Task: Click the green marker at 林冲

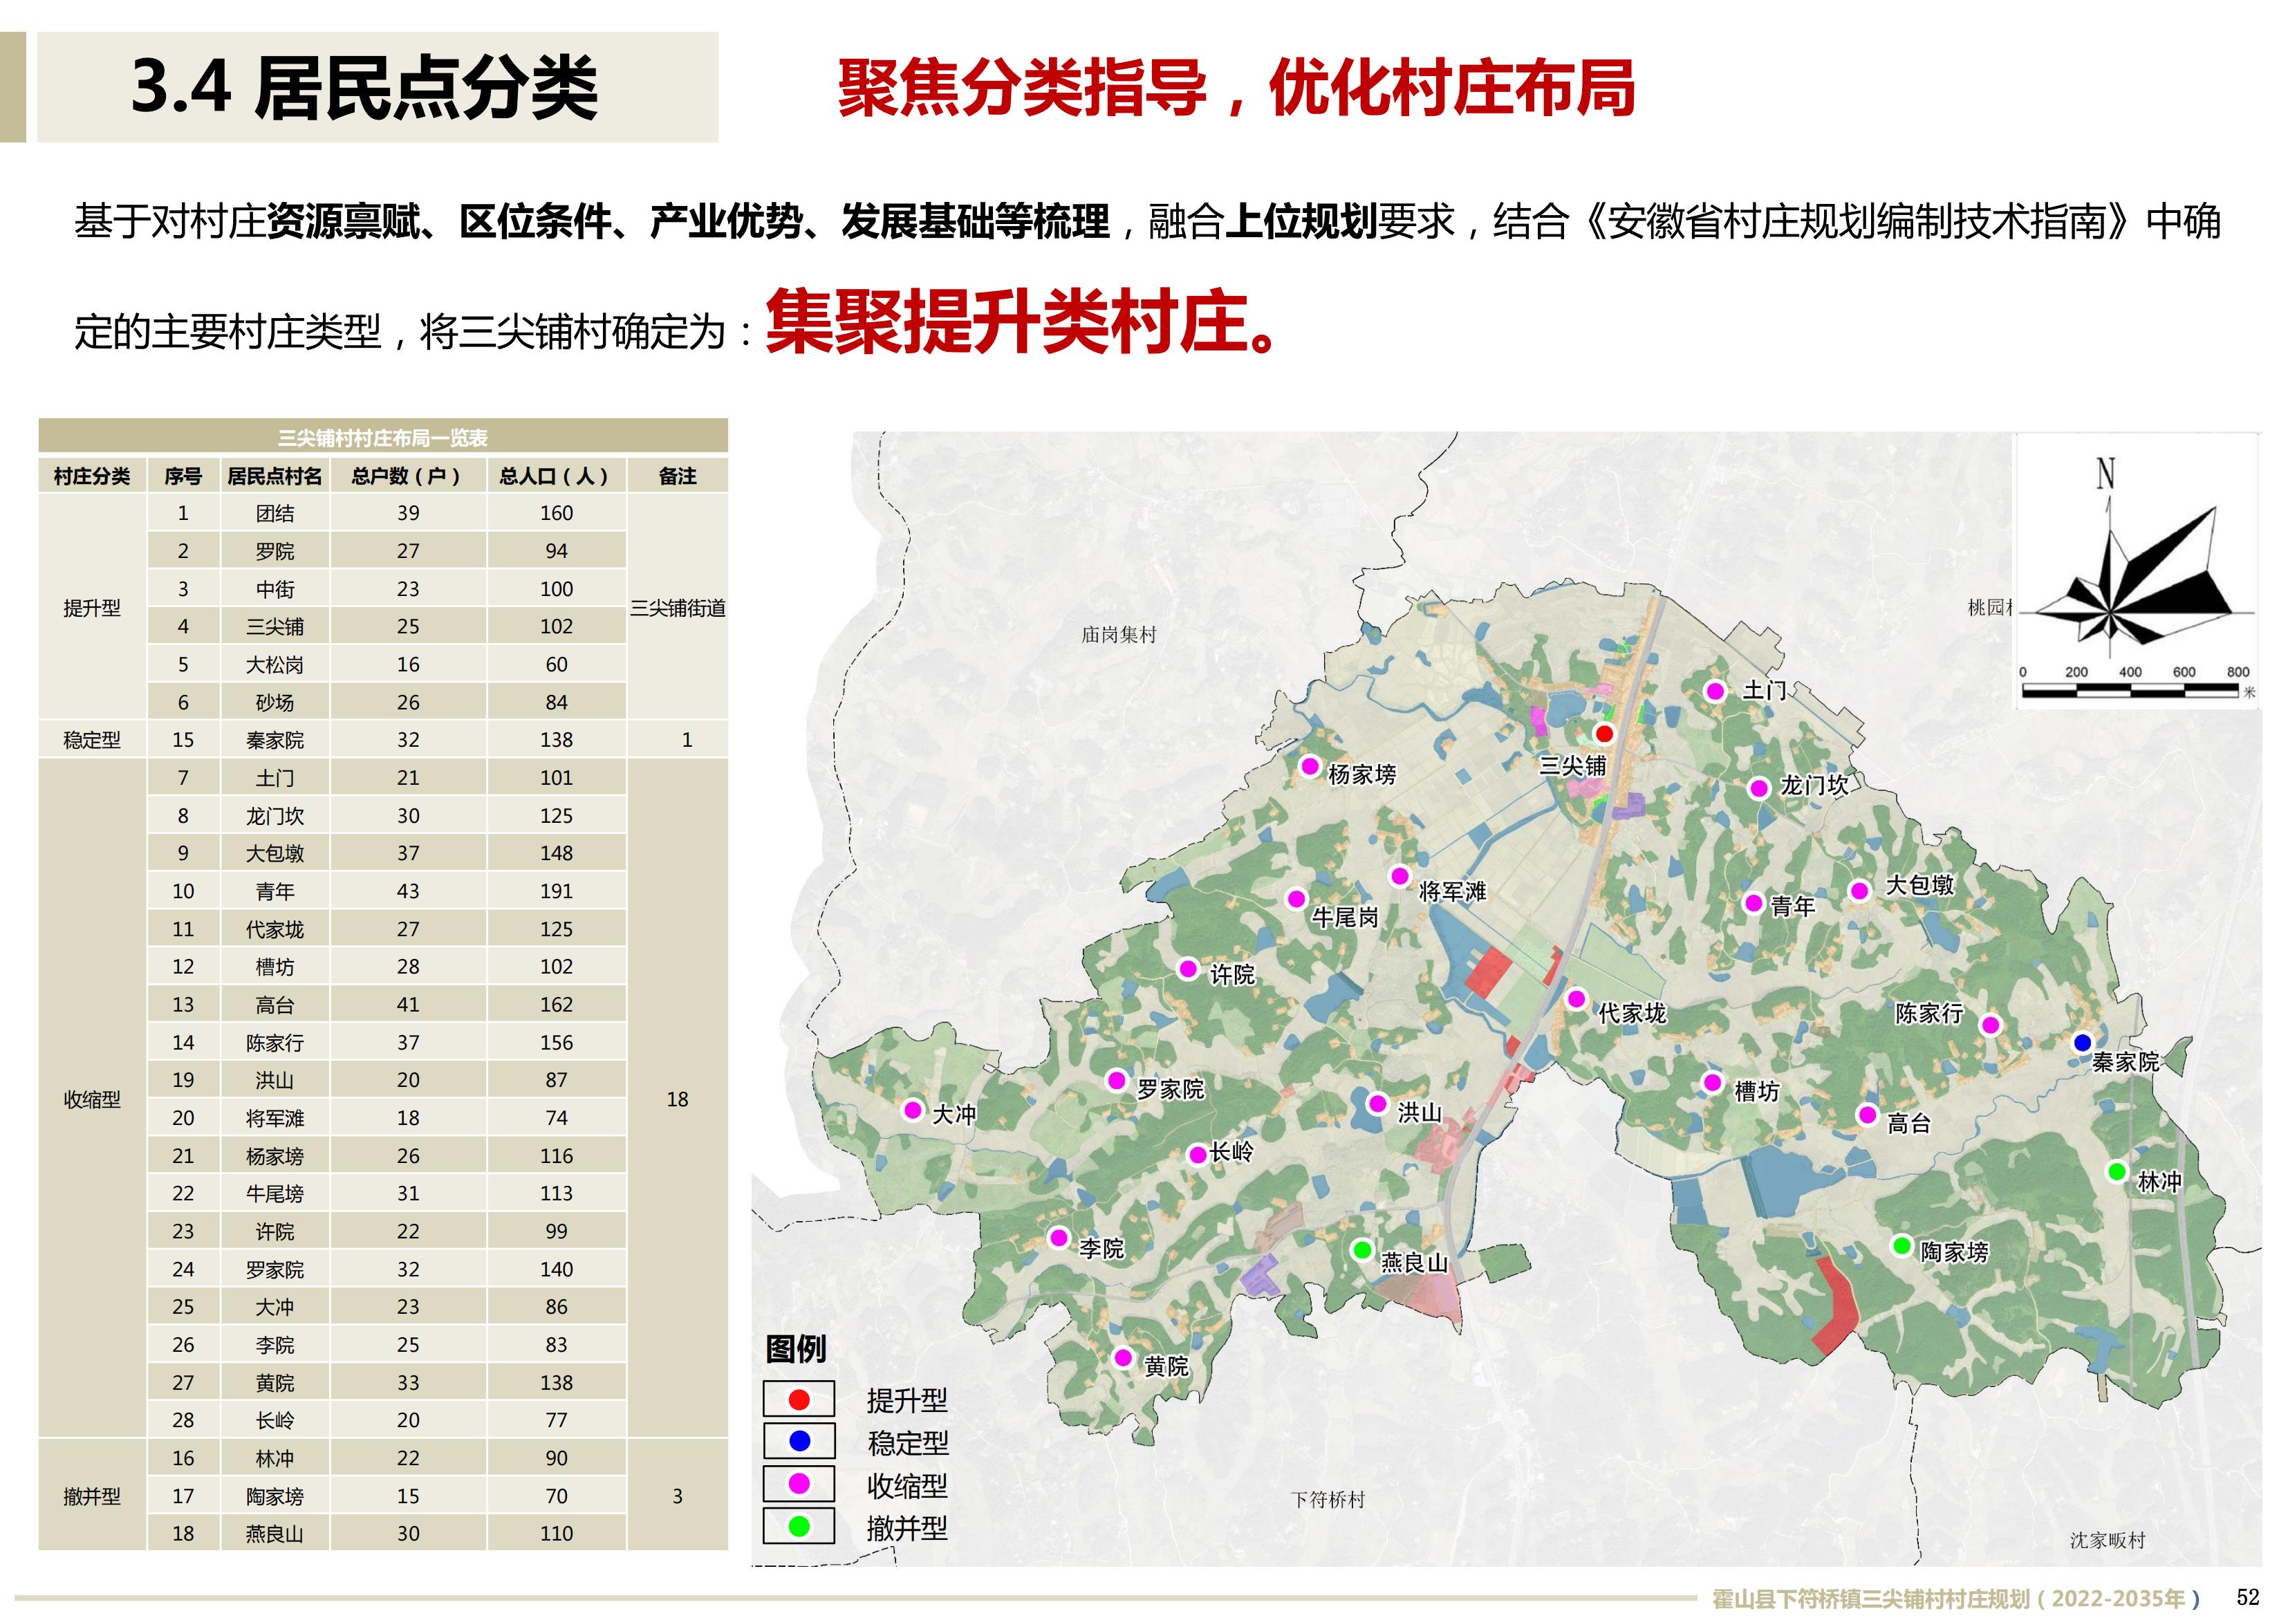Action: click(2117, 1171)
